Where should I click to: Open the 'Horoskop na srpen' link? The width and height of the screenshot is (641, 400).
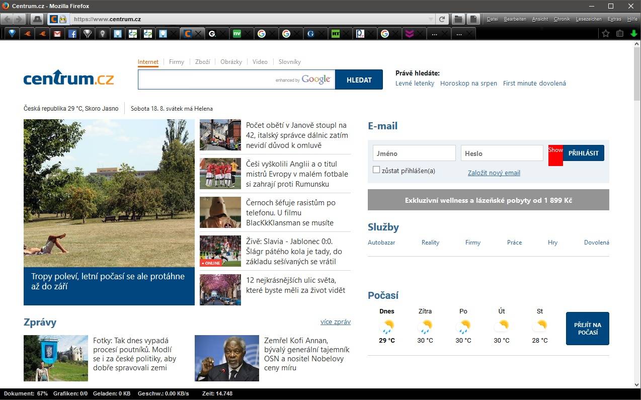click(468, 84)
